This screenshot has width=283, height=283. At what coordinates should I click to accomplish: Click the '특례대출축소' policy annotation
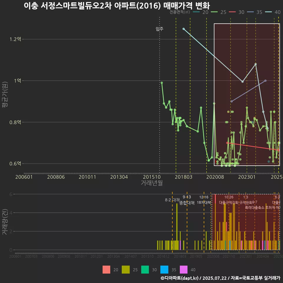[255, 208]
